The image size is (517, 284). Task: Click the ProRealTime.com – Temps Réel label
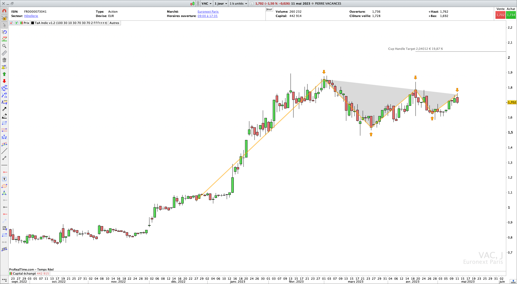(31, 269)
